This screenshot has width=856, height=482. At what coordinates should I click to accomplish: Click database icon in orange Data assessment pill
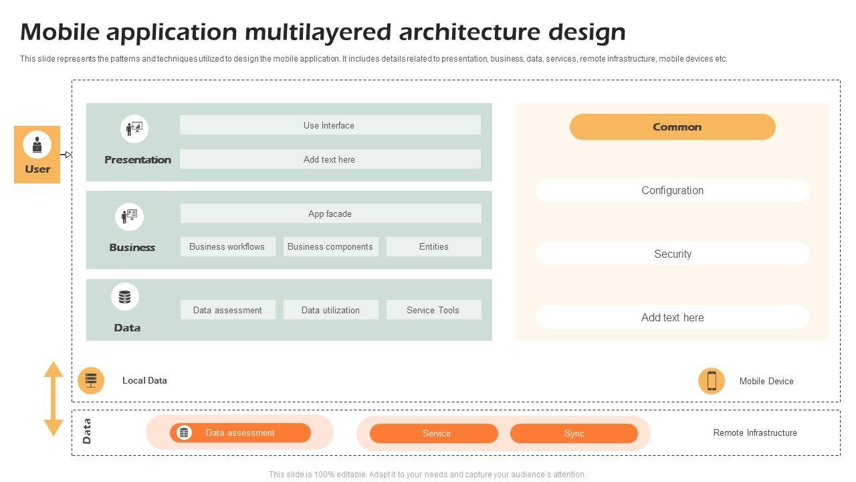click(x=184, y=433)
